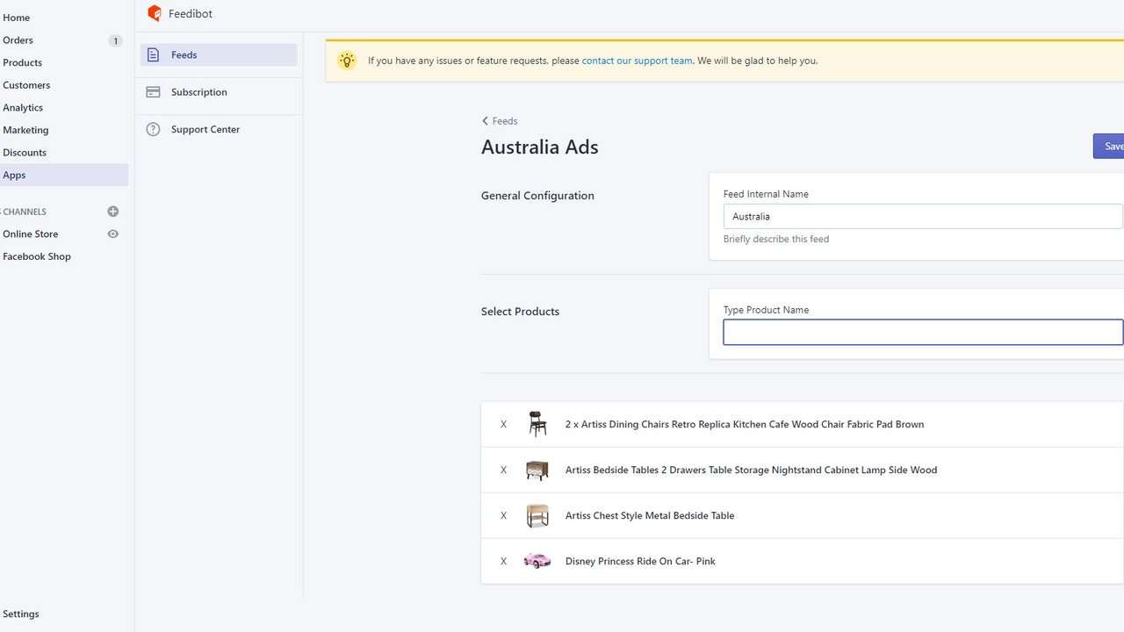
Task: Add a new sales channel with the plus icon
Action: tap(112, 211)
